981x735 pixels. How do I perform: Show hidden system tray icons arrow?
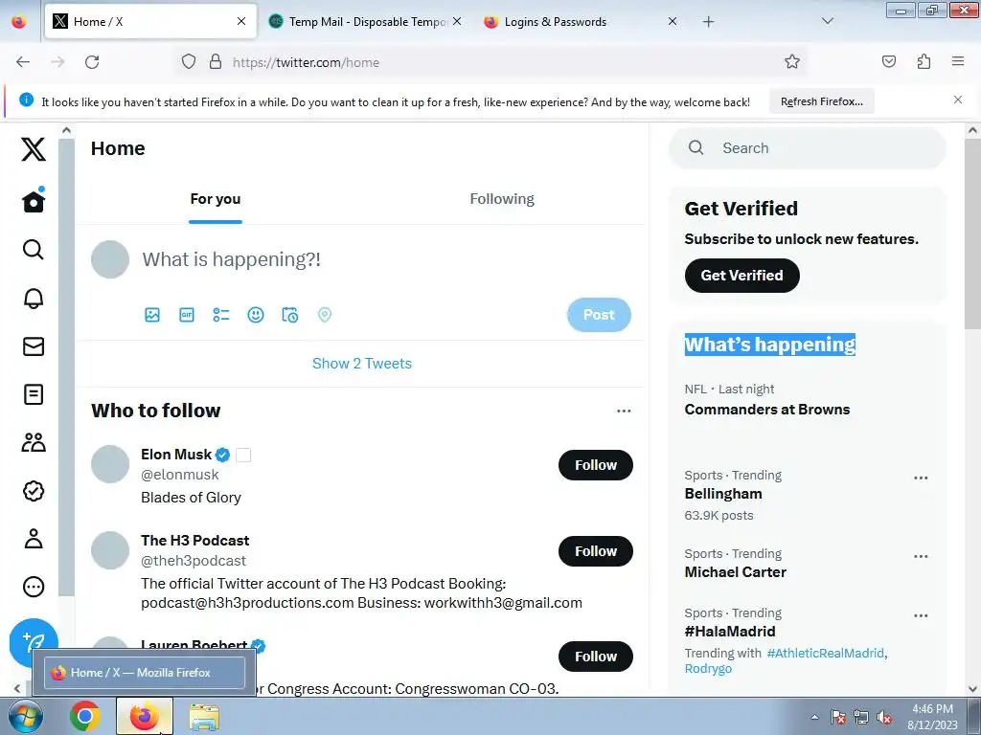coord(814,717)
